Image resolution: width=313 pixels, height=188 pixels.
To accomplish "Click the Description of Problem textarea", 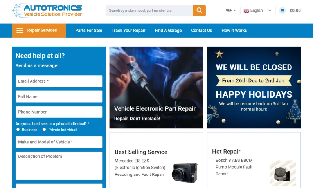I will pyautogui.click(x=59, y=166).
